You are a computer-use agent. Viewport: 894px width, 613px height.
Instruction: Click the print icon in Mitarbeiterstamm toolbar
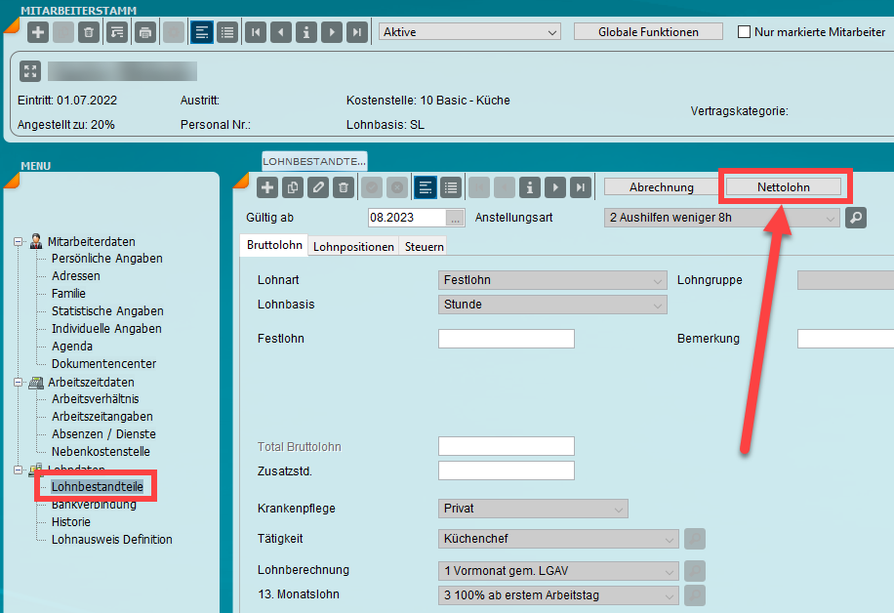point(145,32)
